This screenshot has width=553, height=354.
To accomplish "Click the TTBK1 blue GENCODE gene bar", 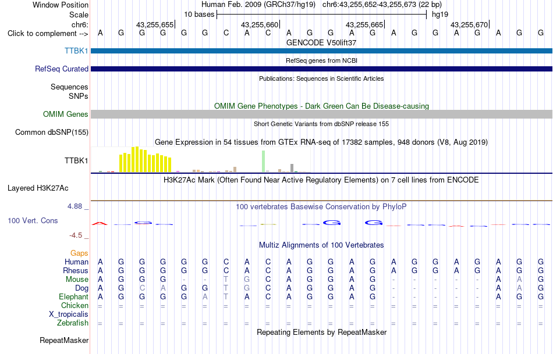I will point(322,51).
